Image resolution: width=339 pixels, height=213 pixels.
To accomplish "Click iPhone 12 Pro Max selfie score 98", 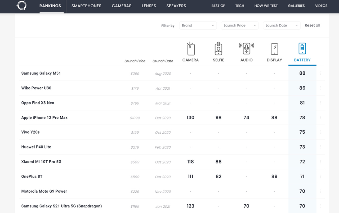I will (x=218, y=117).
